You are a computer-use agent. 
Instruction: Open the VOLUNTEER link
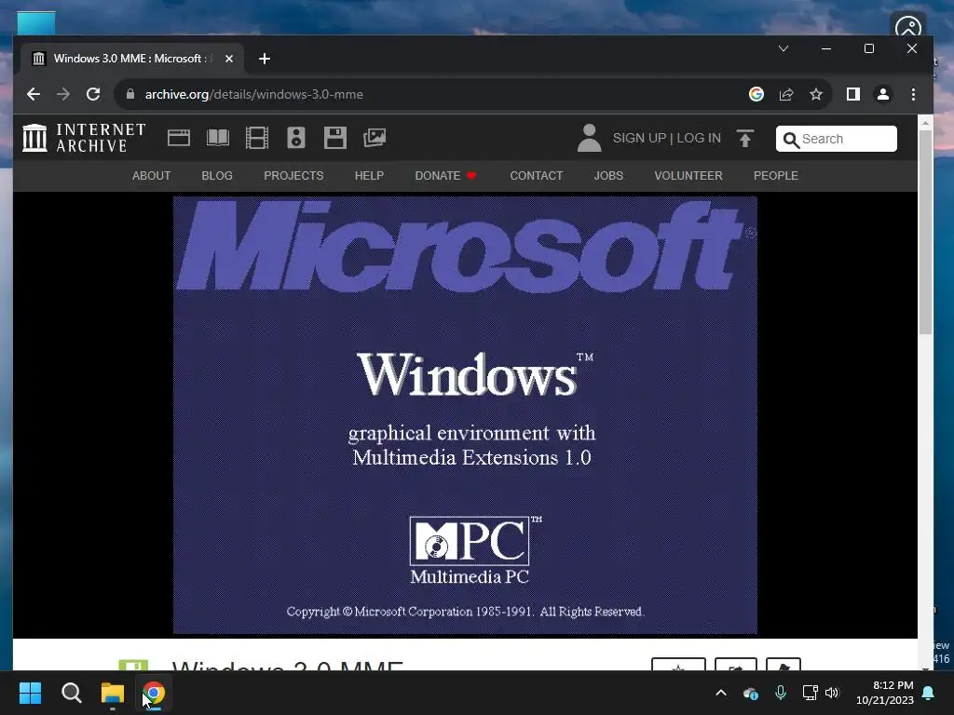(688, 176)
